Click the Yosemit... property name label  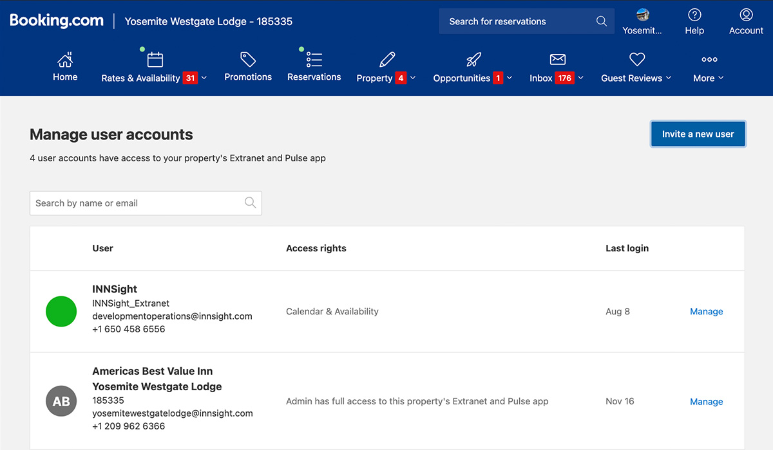click(642, 30)
